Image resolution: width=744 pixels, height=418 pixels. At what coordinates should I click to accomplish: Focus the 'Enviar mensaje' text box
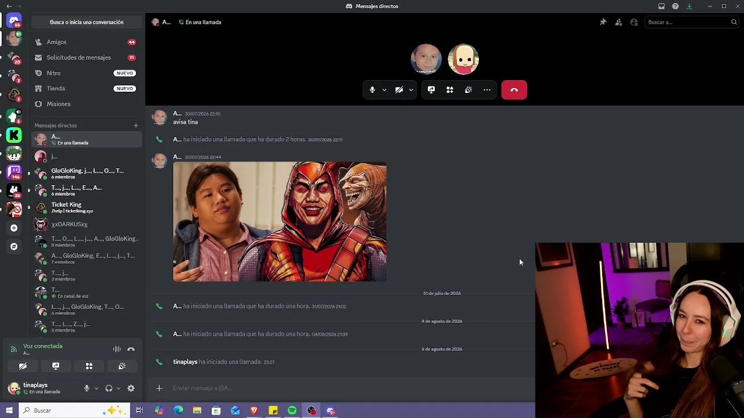tap(349, 388)
